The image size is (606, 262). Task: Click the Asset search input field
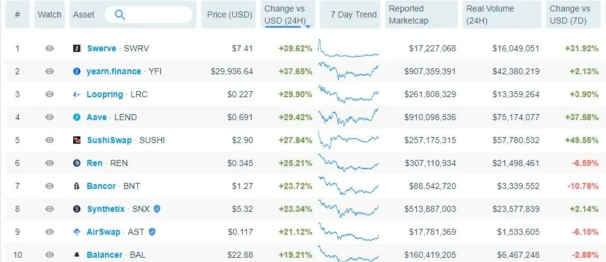pos(148,14)
